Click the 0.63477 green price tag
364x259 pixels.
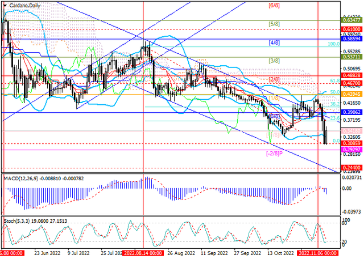coord(352,20)
